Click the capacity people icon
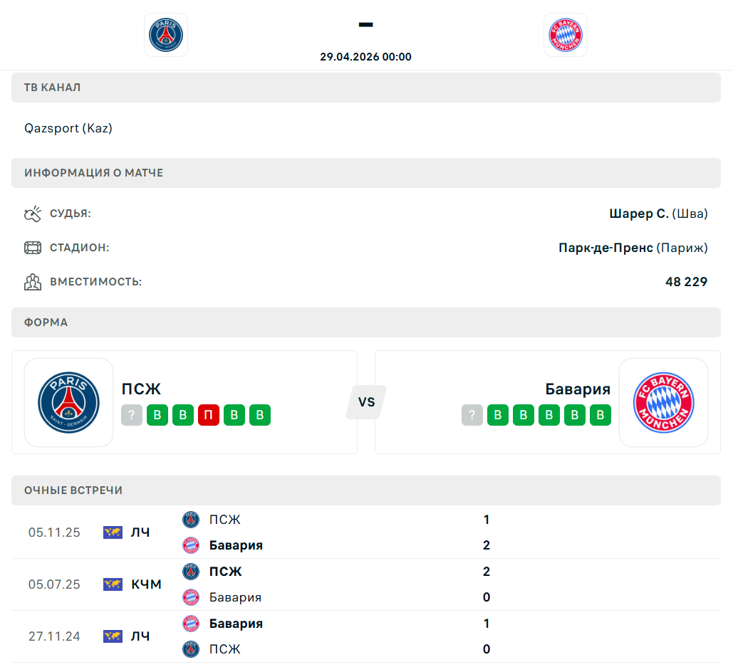Viewport: 733px width, 667px height. tap(33, 282)
